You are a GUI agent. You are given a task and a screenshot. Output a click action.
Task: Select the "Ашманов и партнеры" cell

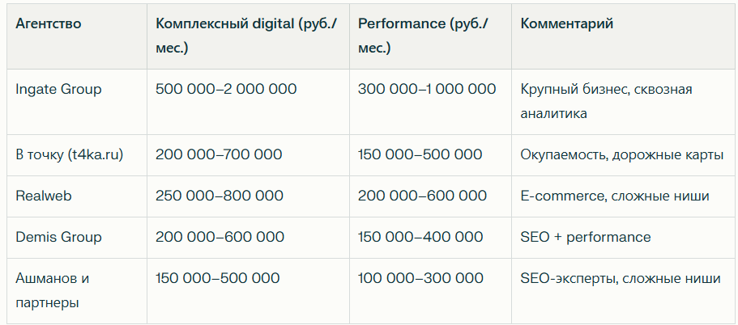coord(53,290)
